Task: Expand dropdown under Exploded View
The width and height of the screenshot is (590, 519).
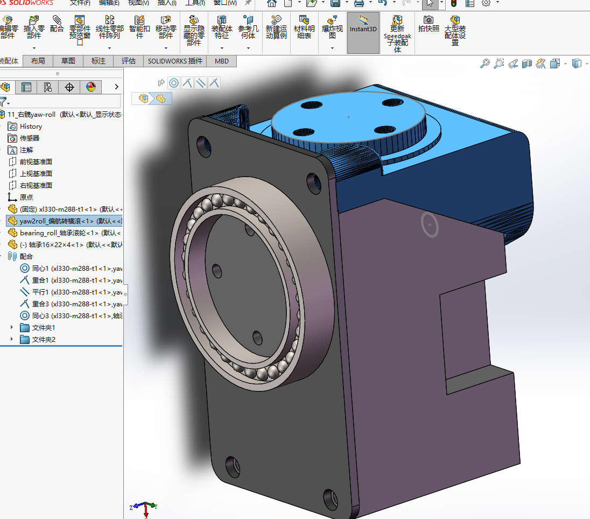Action: pyautogui.click(x=332, y=48)
